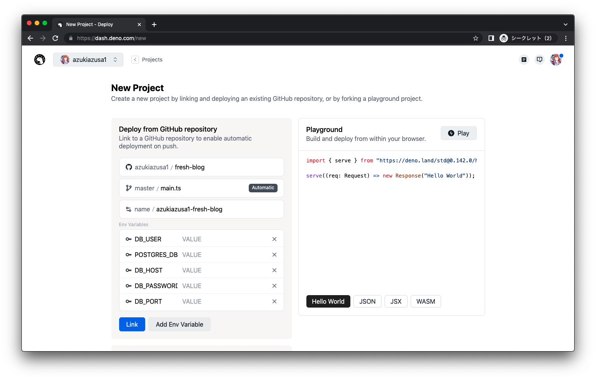Bookmark this page with star icon

click(475, 38)
